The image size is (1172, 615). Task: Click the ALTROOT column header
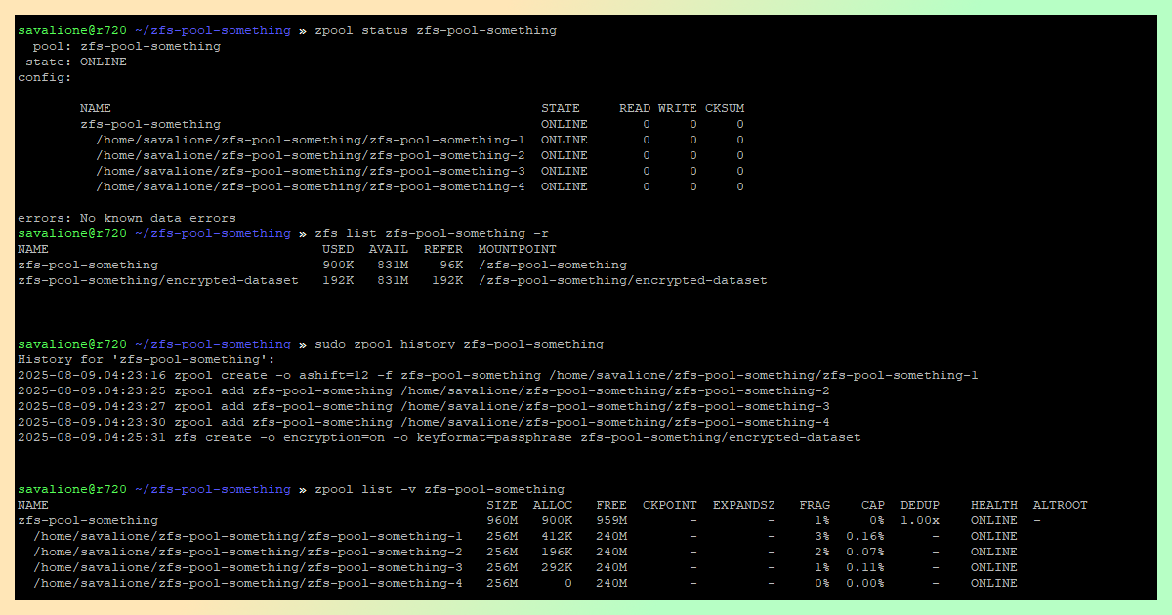1061,505
